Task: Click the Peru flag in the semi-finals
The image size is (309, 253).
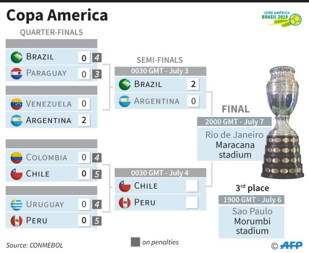Action: [x=125, y=203]
